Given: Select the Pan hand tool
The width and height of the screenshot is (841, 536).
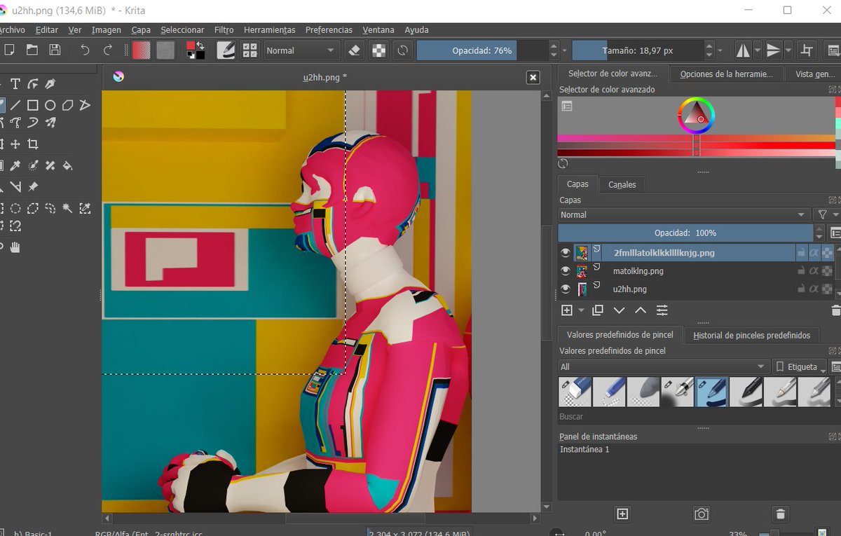Looking at the screenshot, I should point(15,247).
